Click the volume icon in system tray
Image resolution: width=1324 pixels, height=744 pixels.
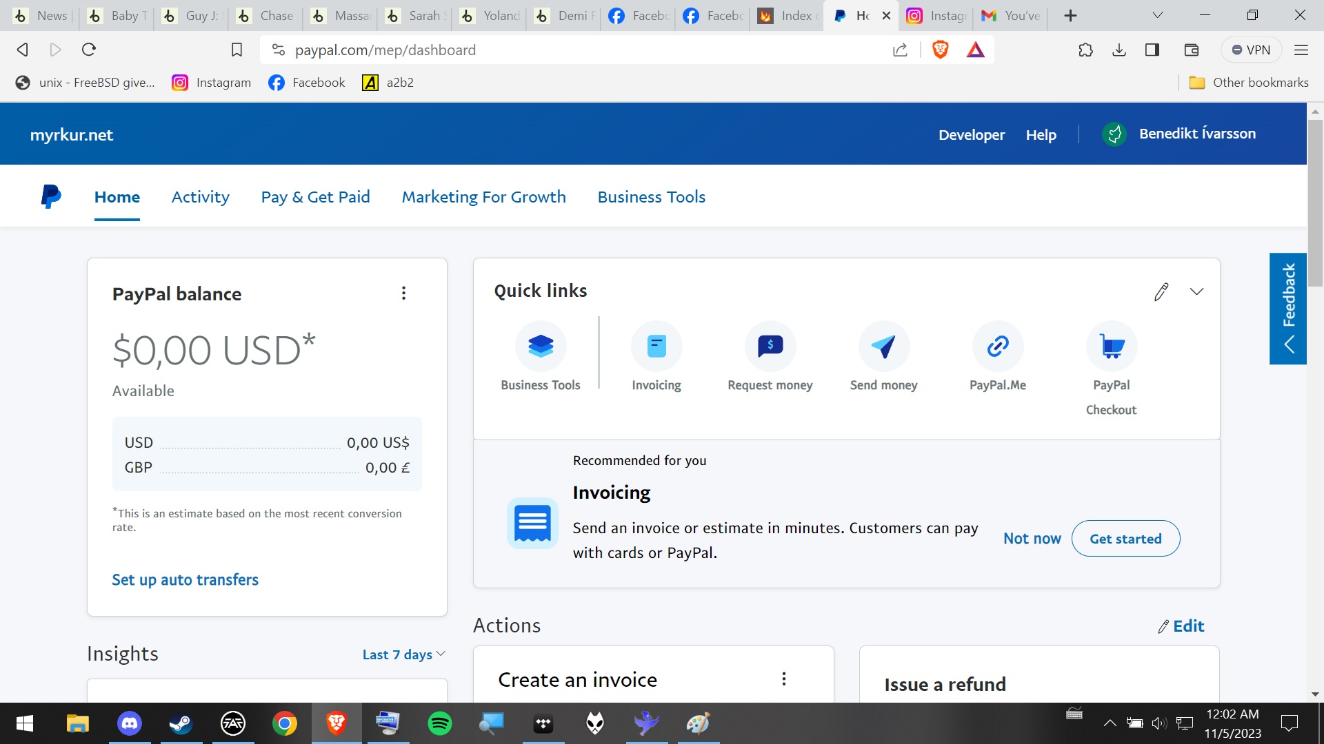(x=1159, y=723)
